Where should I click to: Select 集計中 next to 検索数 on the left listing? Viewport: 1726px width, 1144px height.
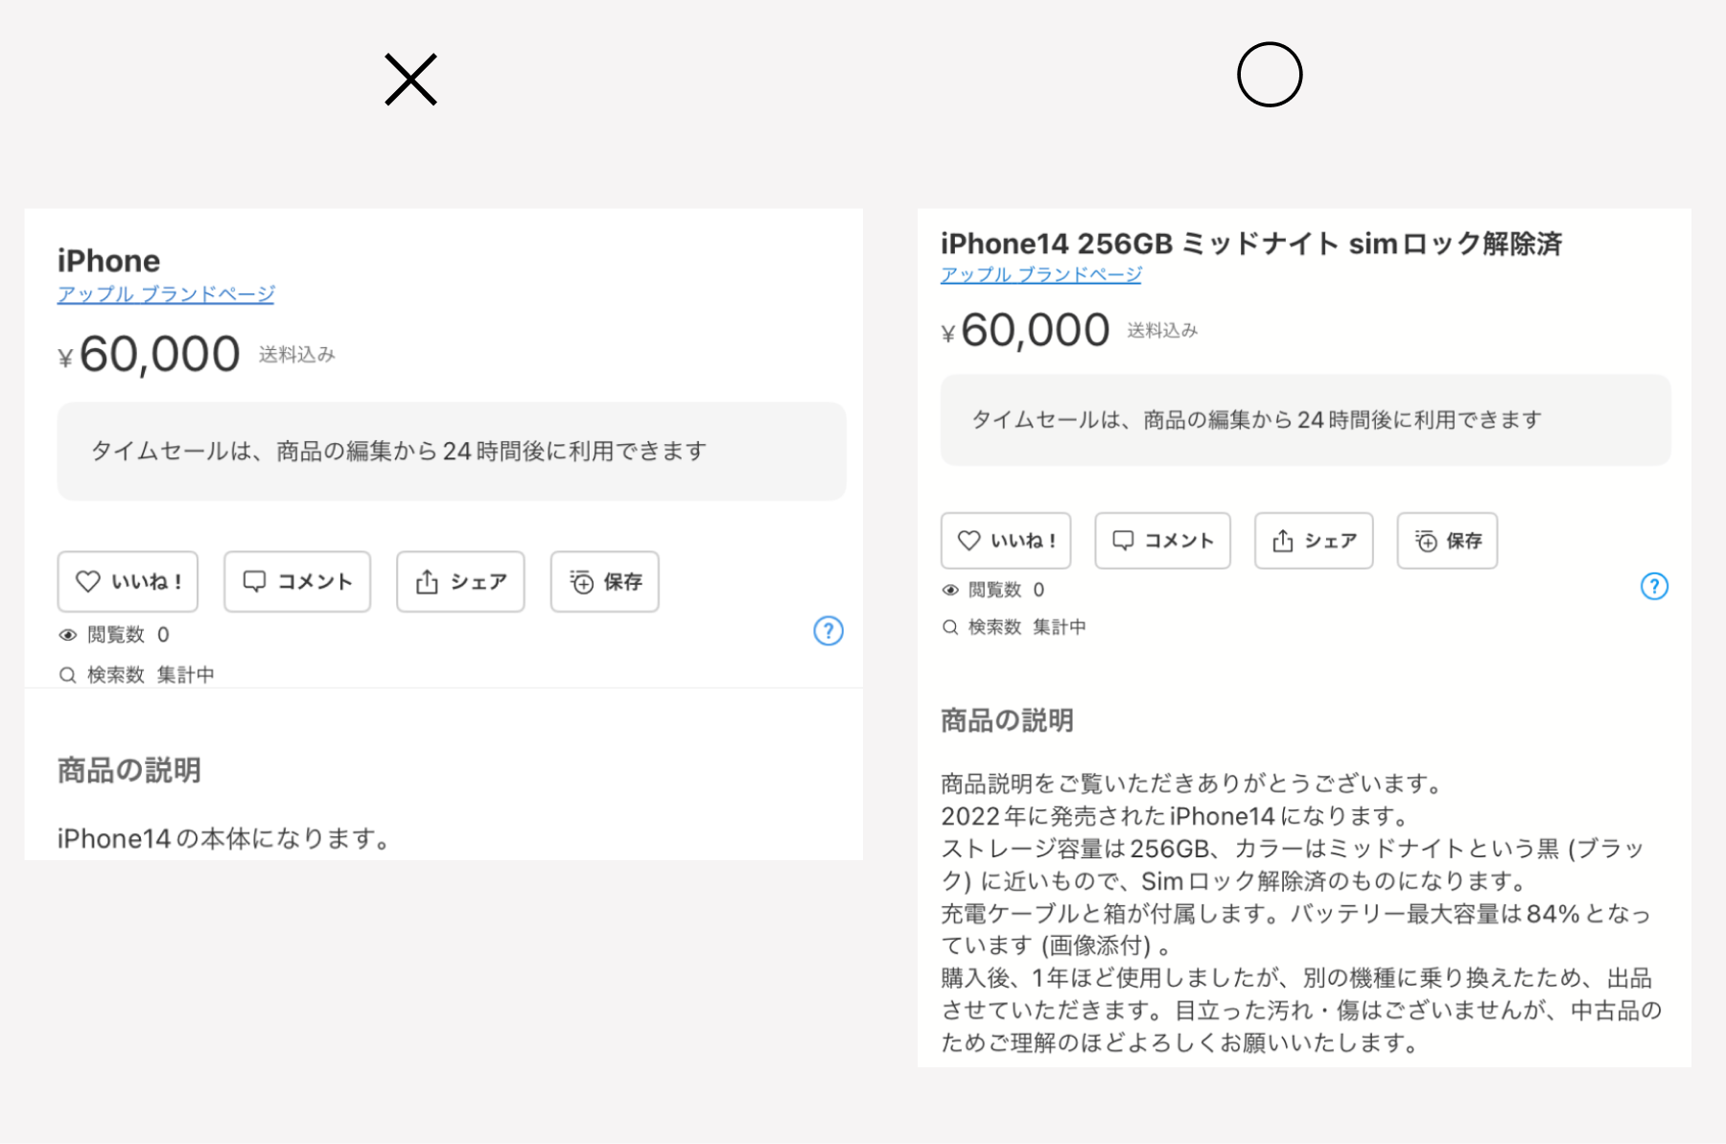point(186,675)
